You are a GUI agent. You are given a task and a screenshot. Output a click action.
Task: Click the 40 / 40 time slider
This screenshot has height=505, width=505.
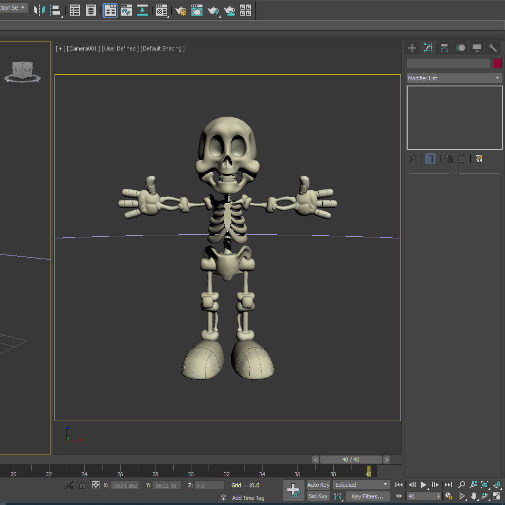(351, 460)
